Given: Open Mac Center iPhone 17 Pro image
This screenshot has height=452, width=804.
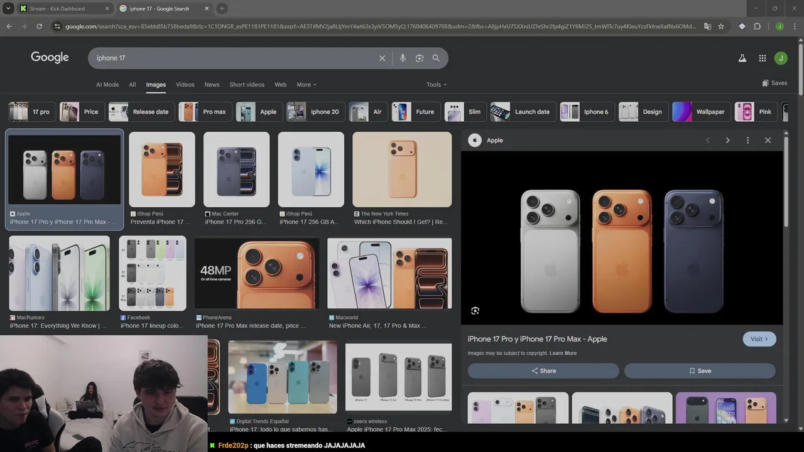Looking at the screenshot, I should coord(236,169).
